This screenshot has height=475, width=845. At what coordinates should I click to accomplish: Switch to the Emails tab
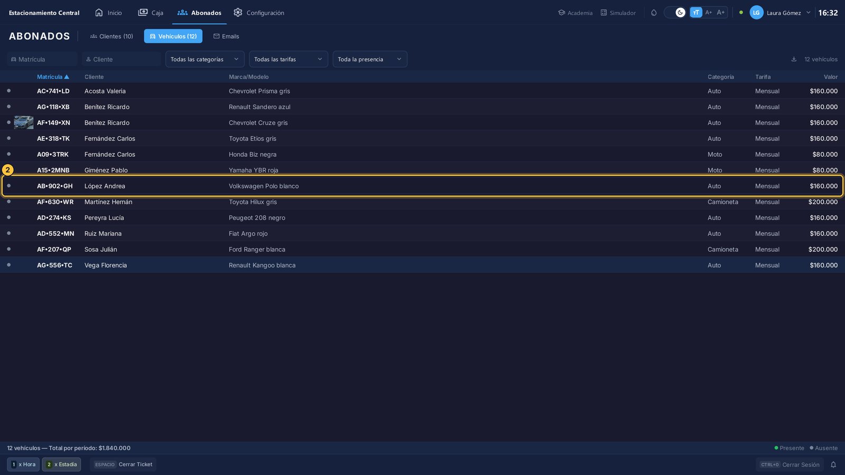[x=226, y=36]
